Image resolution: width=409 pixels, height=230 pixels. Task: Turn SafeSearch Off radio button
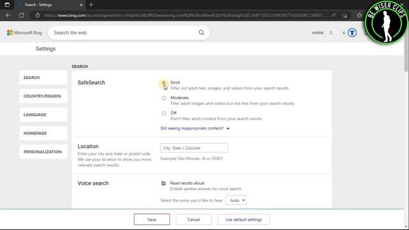[164, 113]
